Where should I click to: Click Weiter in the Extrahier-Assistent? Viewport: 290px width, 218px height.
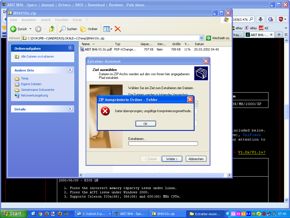coord(172,159)
